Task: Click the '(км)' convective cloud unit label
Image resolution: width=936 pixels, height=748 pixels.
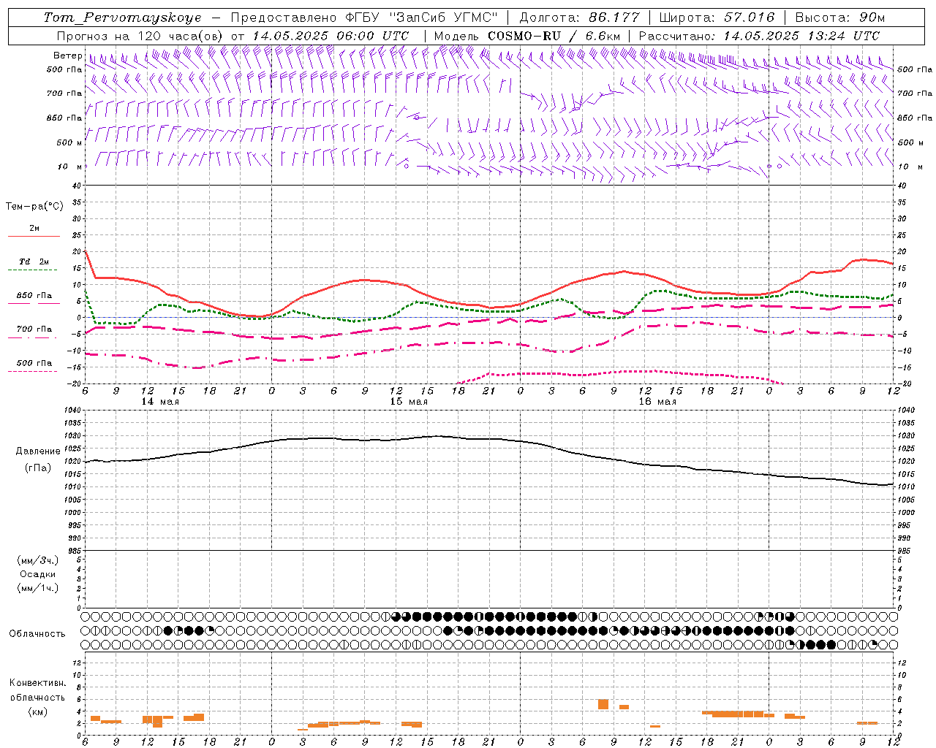Action: click(37, 711)
